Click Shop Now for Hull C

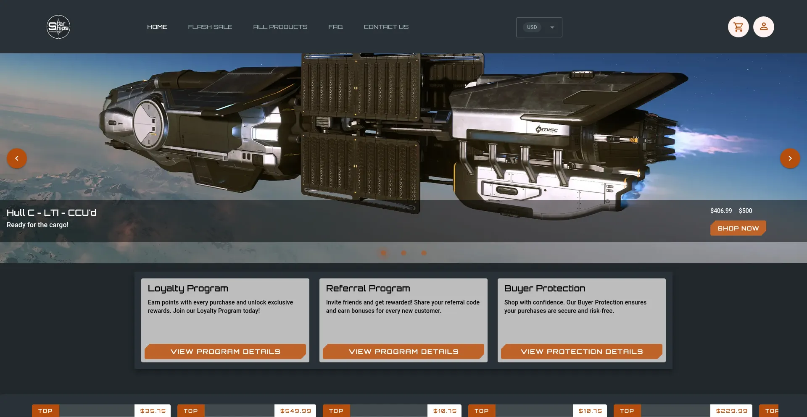tap(738, 228)
